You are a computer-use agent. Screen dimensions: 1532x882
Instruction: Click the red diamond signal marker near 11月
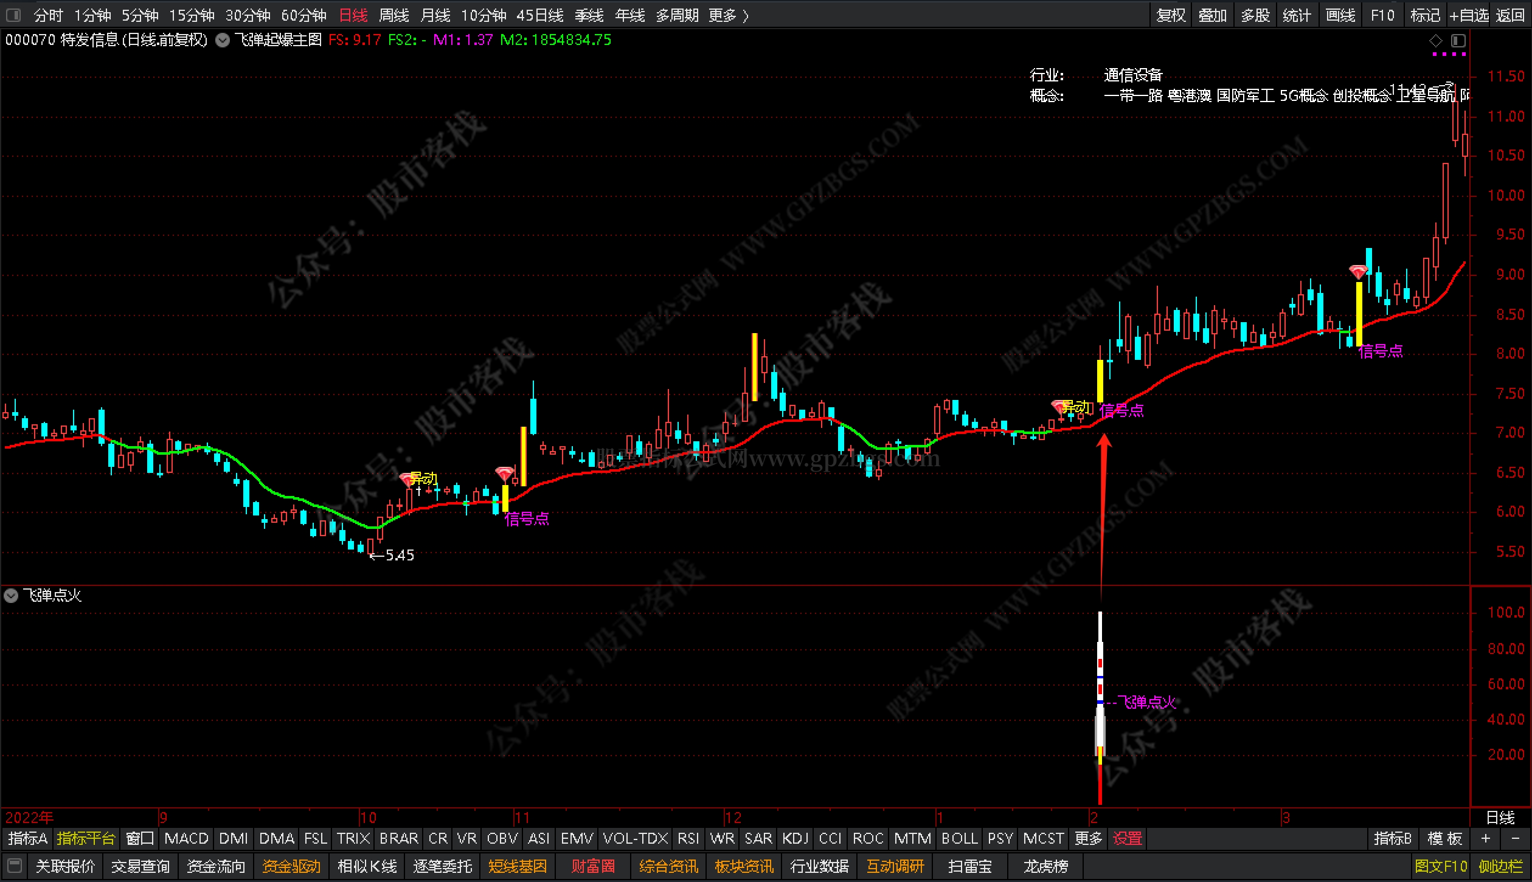tap(504, 474)
